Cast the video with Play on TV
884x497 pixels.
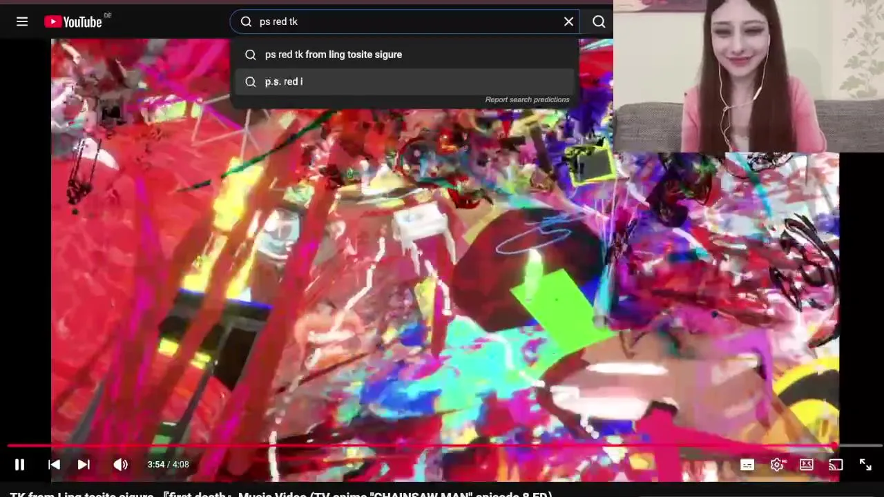tap(836, 465)
